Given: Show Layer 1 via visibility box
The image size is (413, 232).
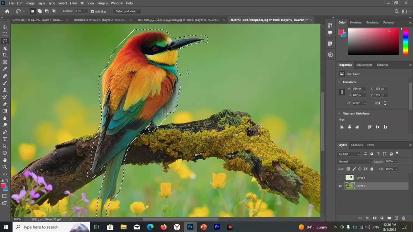Looking at the screenshot, I should pyautogui.click(x=340, y=178).
